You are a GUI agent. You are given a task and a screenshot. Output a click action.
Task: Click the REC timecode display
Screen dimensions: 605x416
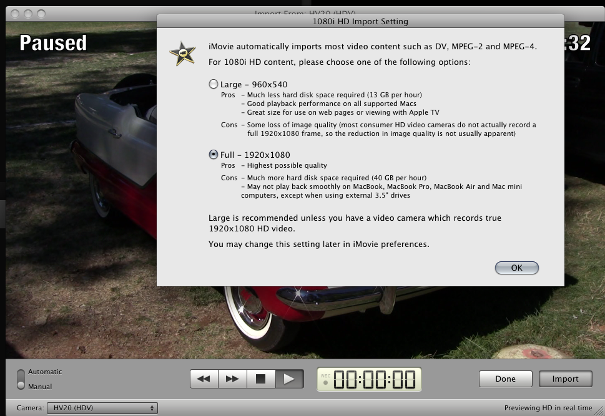(369, 379)
